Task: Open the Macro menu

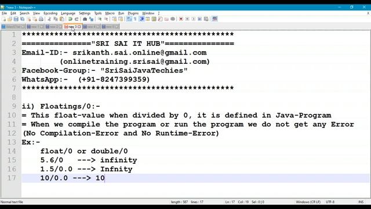Action: pyautogui.click(x=110, y=13)
